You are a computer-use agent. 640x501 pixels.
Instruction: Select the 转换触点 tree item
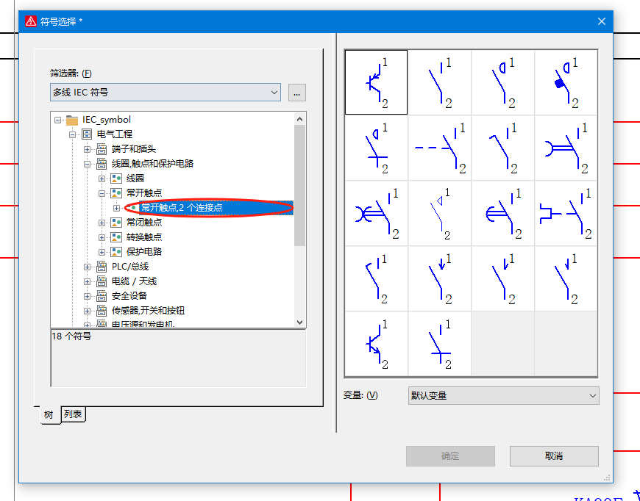coord(143,237)
